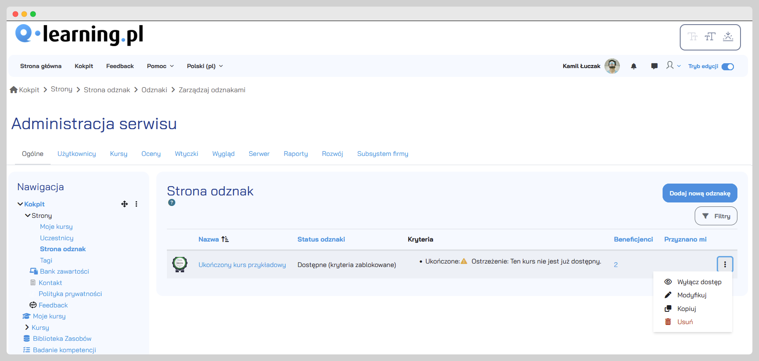The image size is (759, 361).
Task: Click the Dodaj nową odznakę button
Action: point(700,193)
